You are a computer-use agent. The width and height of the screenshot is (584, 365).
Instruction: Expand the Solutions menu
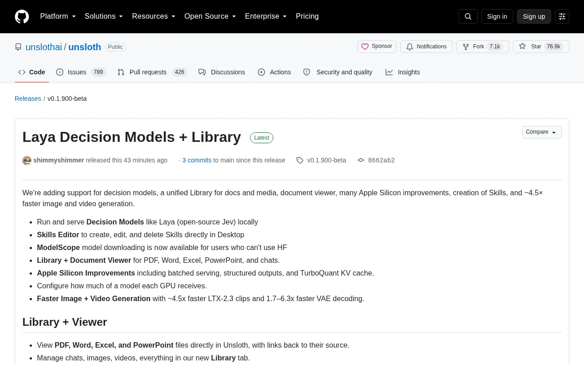(x=104, y=16)
